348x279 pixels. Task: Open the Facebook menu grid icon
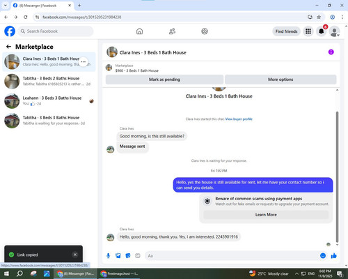pyautogui.click(x=308, y=31)
